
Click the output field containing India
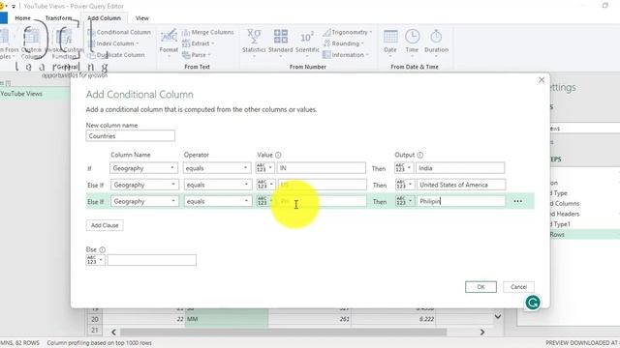(460, 168)
